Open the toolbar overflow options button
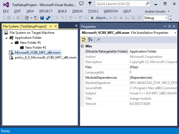The image size is (179, 134). [171, 18]
